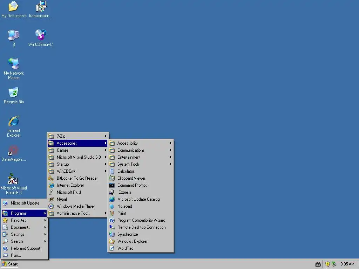Image resolution: width=359 pixels, height=269 pixels.
Task: Click the Remote Desktop Connection icon
Action: (112, 227)
